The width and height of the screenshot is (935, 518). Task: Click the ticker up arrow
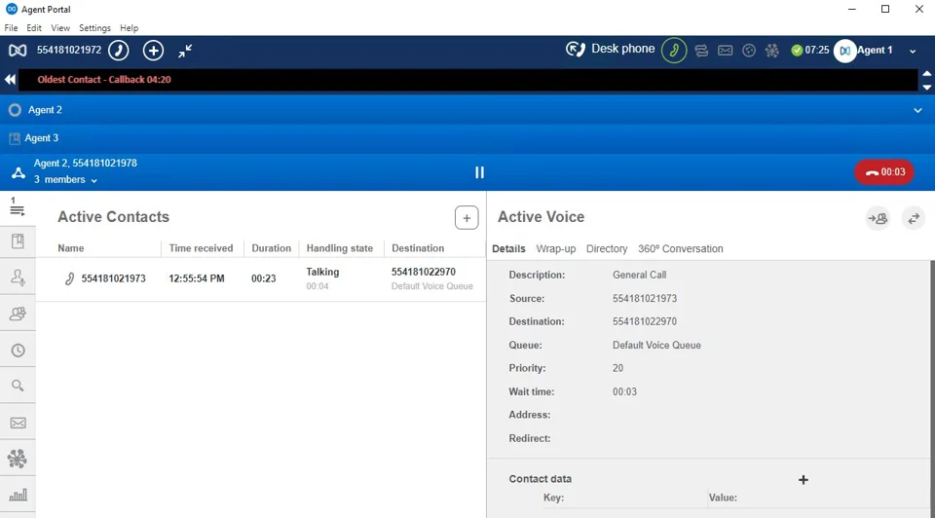click(926, 73)
